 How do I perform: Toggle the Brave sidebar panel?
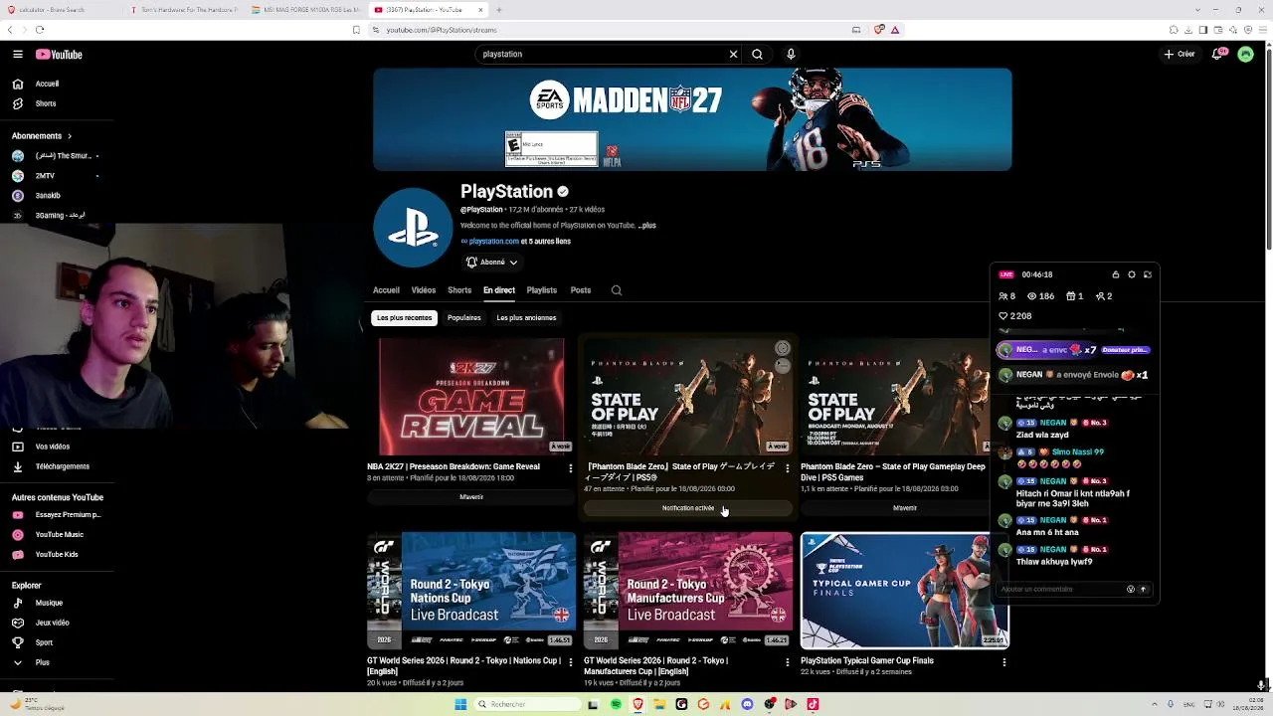coord(1203,30)
